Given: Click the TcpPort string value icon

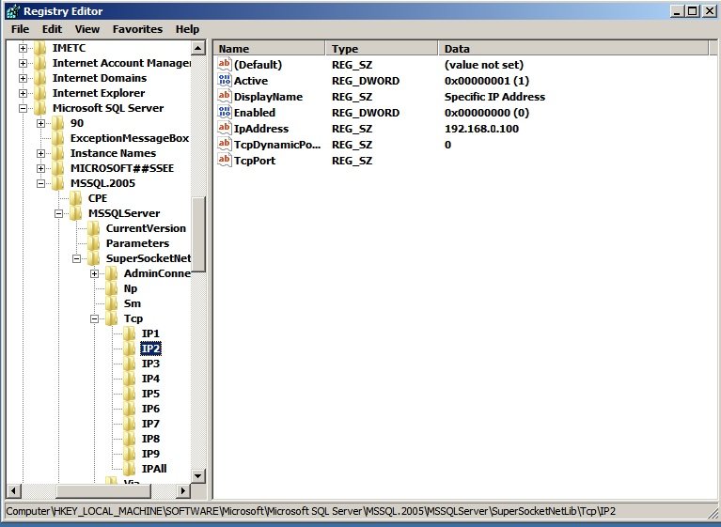Looking at the screenshot, I should tap(224, 161).
